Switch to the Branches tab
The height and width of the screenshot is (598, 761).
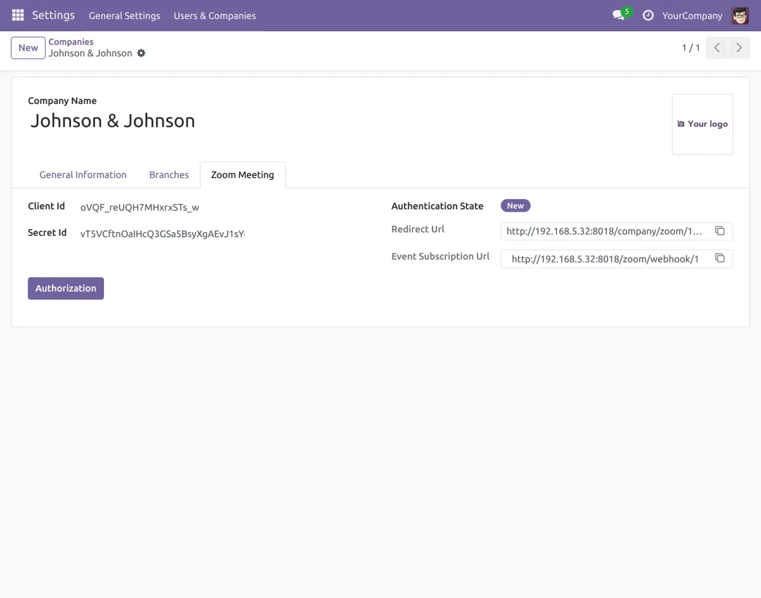coord(169,175)
